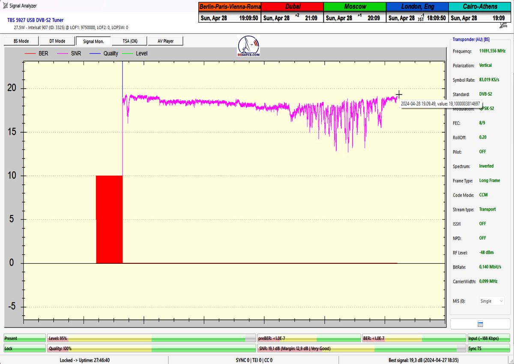Image resolution: width=514 pixels, height=364 pixels.
Task: Switch to DT Mode tab
Action: coord(57,41)
